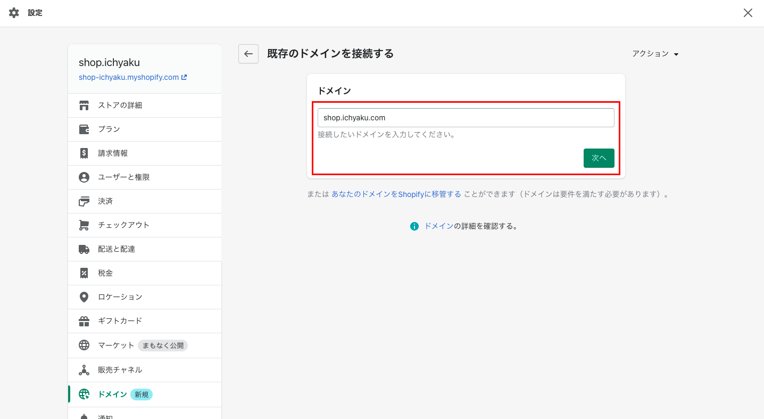Go back using the left arrow button
764x419 pixels.
[x=248, y=54]
